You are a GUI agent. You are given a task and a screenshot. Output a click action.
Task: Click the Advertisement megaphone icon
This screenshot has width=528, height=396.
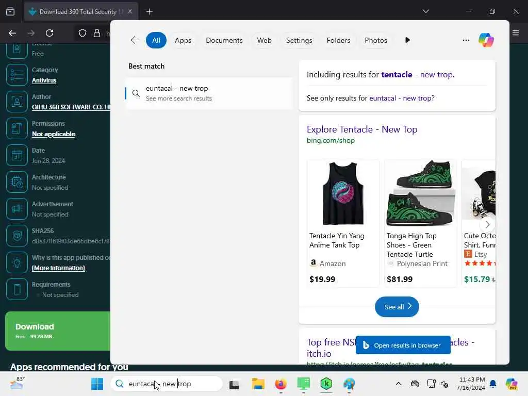click(17, 209)
